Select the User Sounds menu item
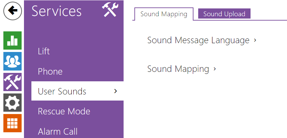This screenshot has height=138, width=287. pyautogui.click(x=77, y=91)
